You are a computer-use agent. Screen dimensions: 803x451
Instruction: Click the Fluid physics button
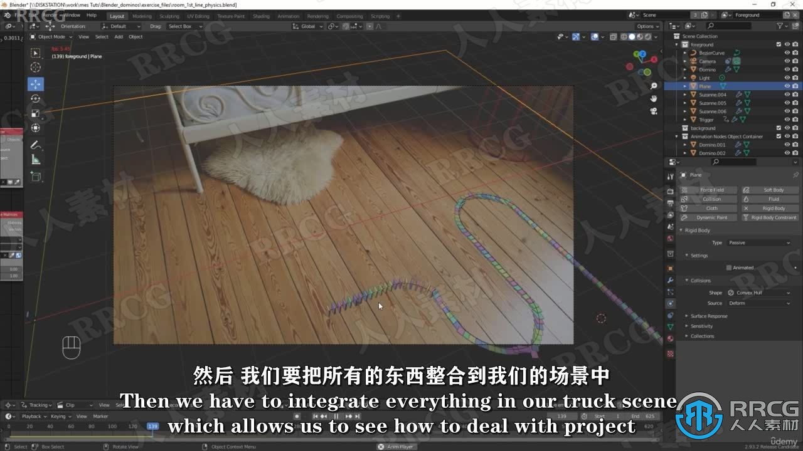pos(769,199)
